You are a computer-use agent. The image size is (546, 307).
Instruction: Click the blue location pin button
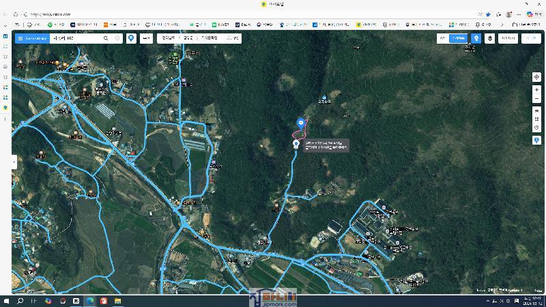click(131, 39)
